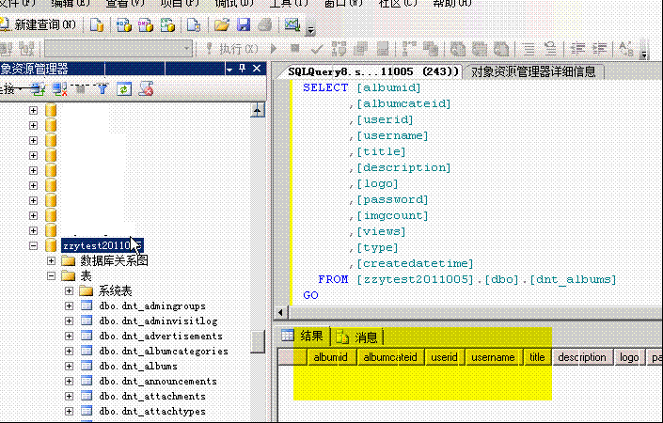
Task: Click the albumid column header
Action: point(331,357)
